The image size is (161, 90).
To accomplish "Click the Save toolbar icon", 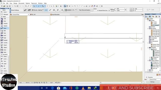I will click(x=7, y=6).
